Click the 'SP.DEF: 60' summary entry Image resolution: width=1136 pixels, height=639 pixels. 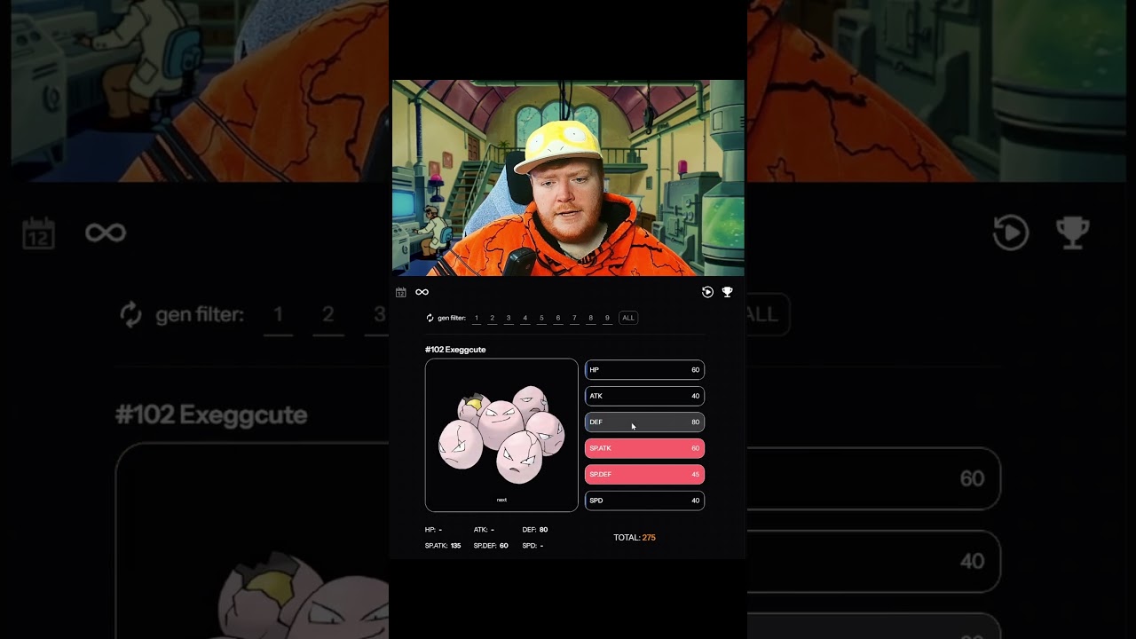[x=491, y=546]
